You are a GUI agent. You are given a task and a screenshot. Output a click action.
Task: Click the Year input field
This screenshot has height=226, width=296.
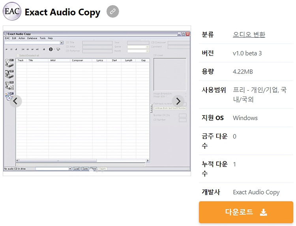click(x=138, y=43)
